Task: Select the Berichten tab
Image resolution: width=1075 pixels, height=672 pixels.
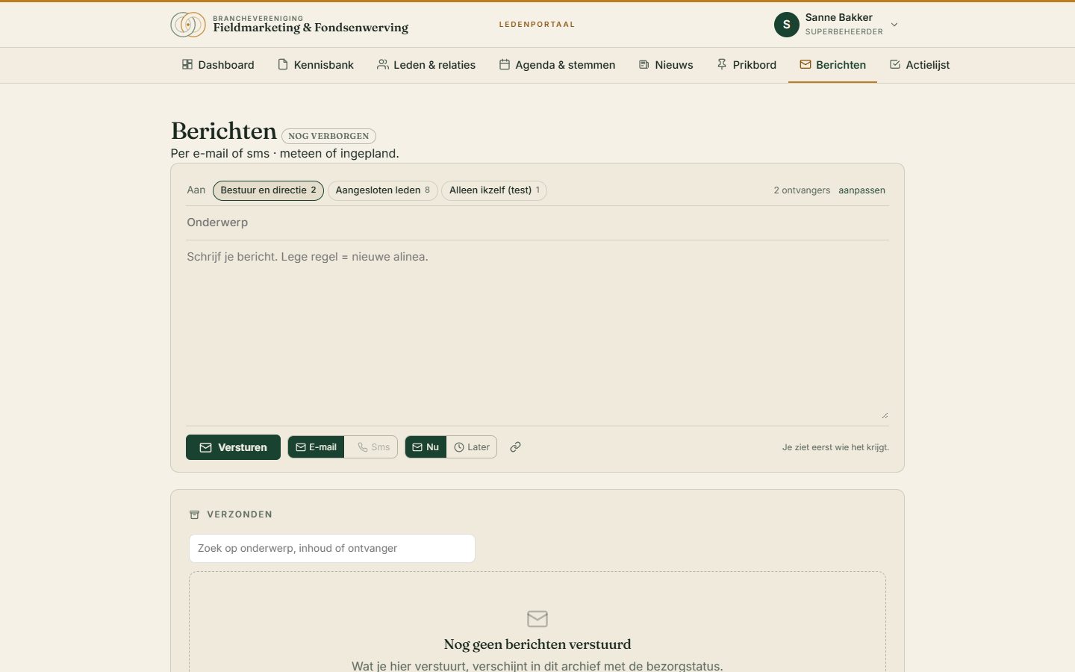Action: pos(832,65)
